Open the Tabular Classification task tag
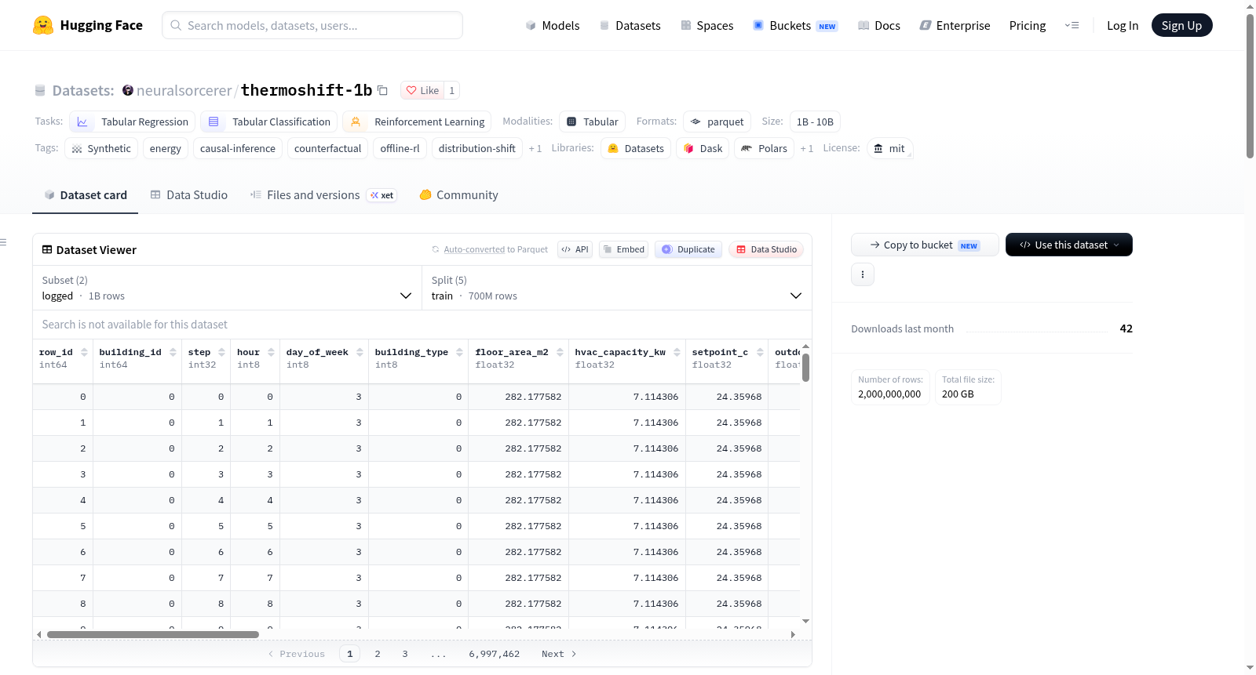The image size is (1256, 675). point(269,122)
